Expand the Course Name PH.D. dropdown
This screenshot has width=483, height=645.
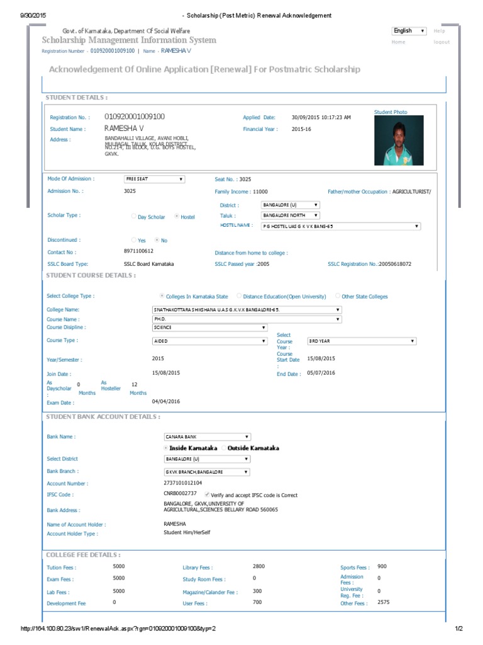click(x=247, y=319)
